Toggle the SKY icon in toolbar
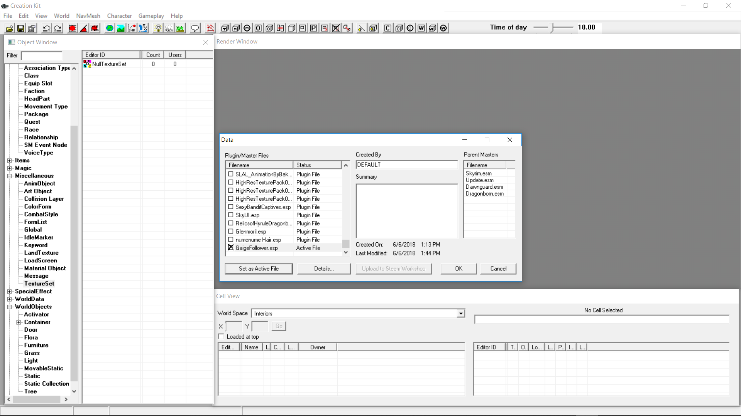741x416 pixels. [x=169, y=28]
